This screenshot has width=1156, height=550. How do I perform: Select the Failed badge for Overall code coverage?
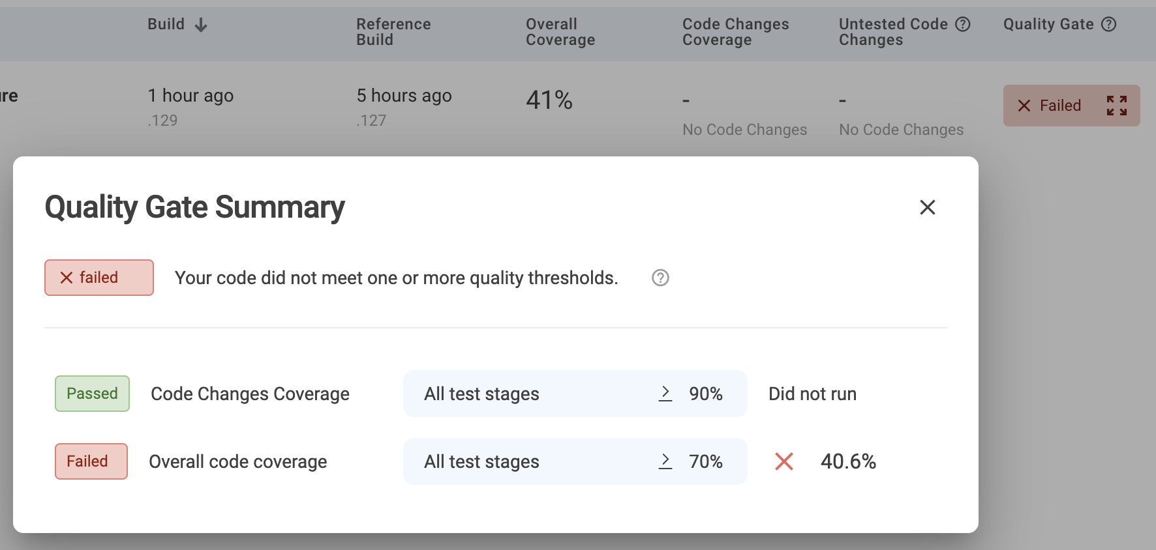click(x=91, y=461)
